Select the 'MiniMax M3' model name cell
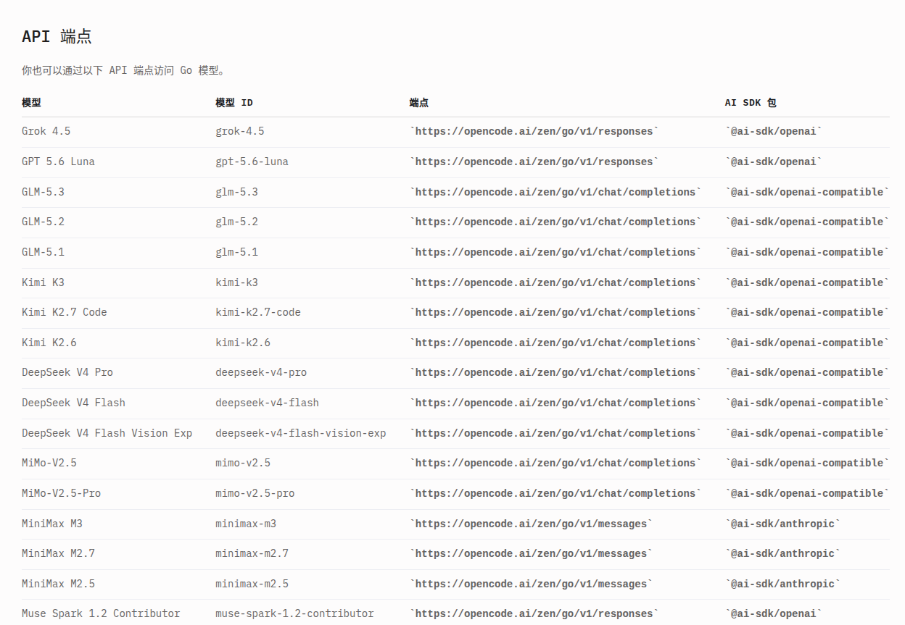This screenshot has width=905, height=625. [x=52, y=524]
